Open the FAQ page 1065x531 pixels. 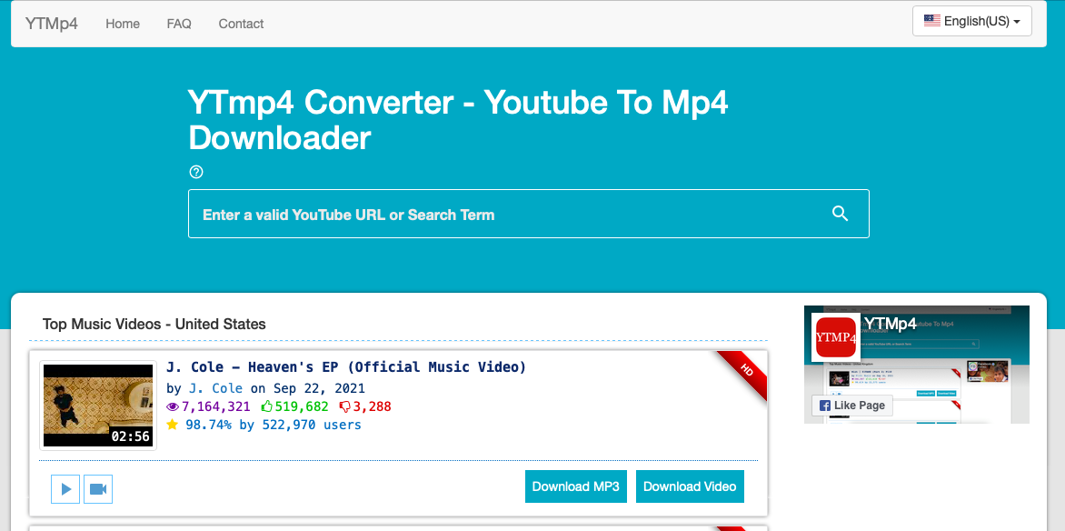(x=179, y=24)
